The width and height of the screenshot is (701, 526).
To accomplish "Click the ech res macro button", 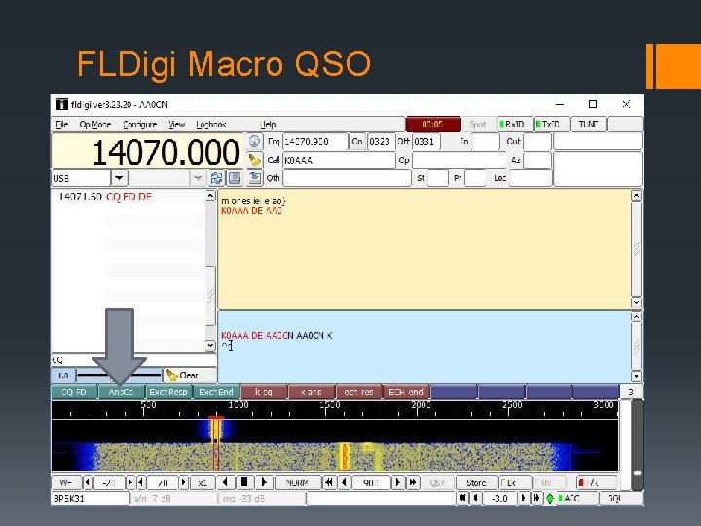I will (x=358, y=392).
